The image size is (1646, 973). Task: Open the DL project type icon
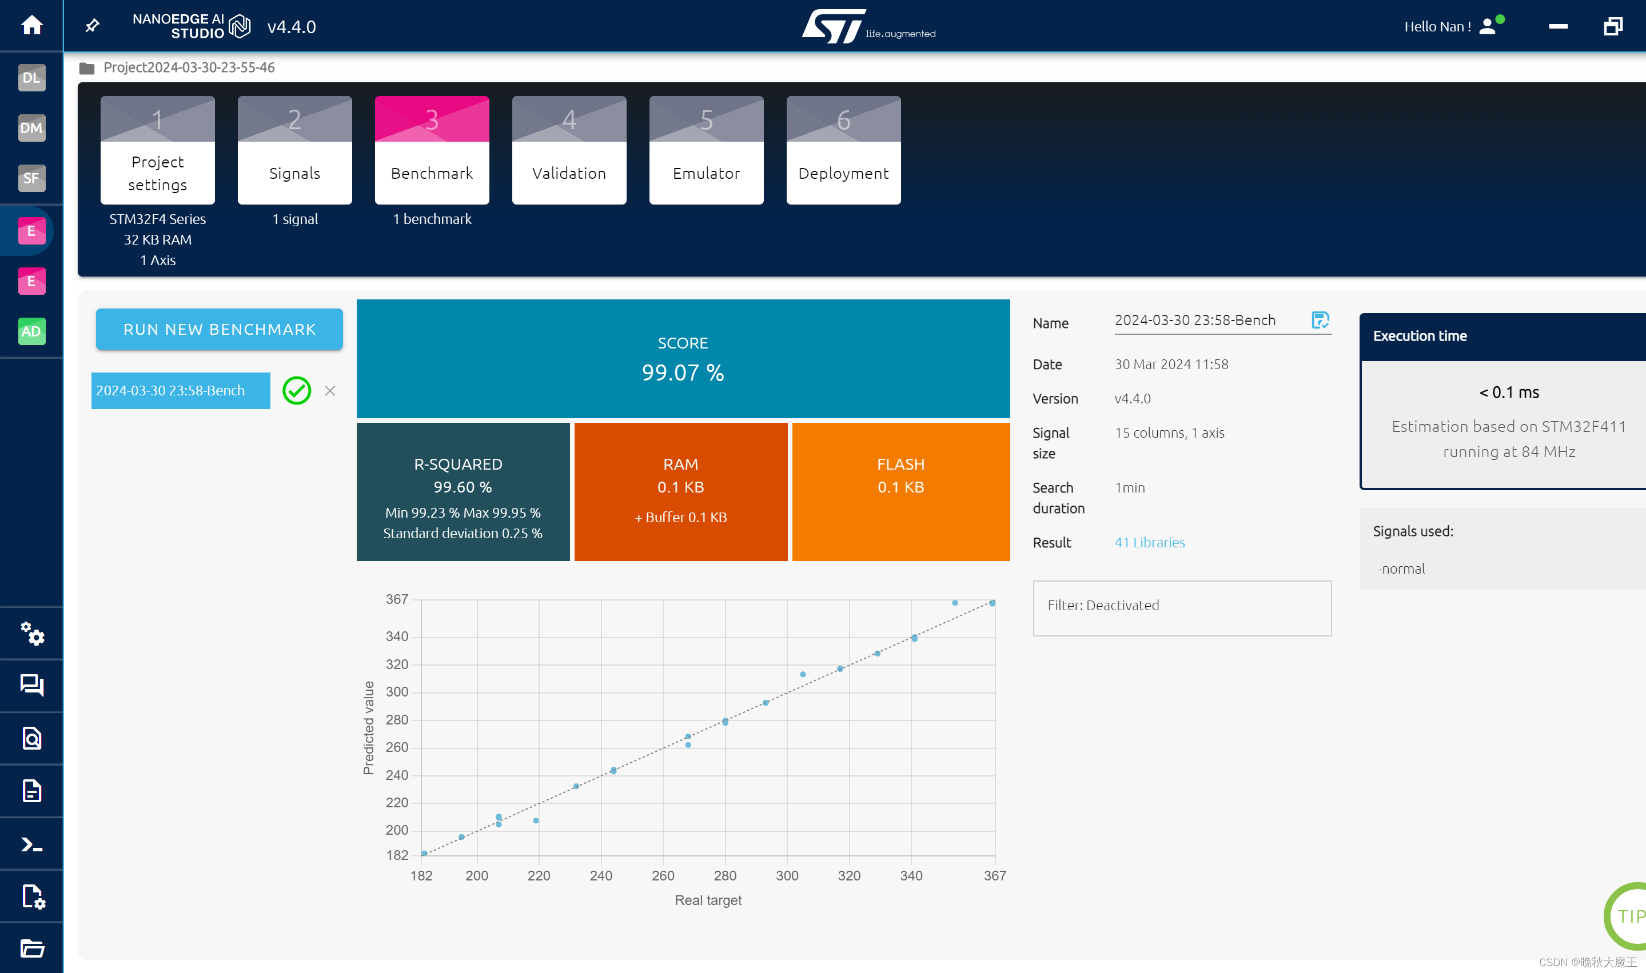coord(31,77)
